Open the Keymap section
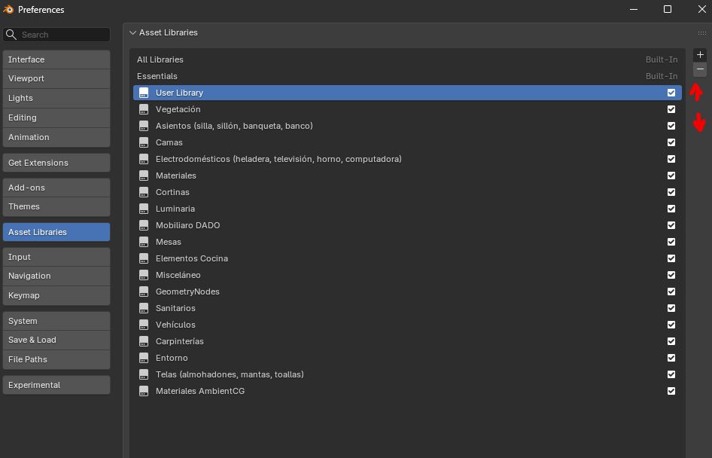This screenshot has height=458, width=712. point(56,296)
